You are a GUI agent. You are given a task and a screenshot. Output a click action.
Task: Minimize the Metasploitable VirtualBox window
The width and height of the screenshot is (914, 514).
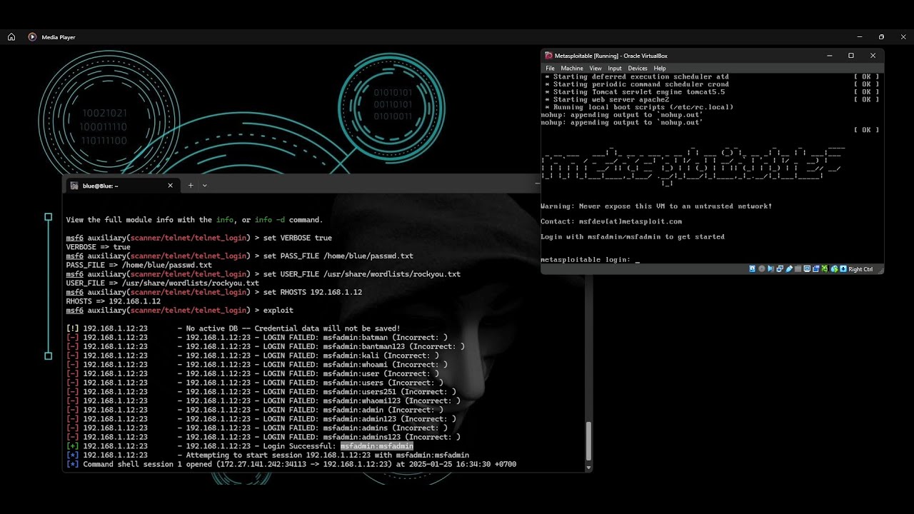829,56
